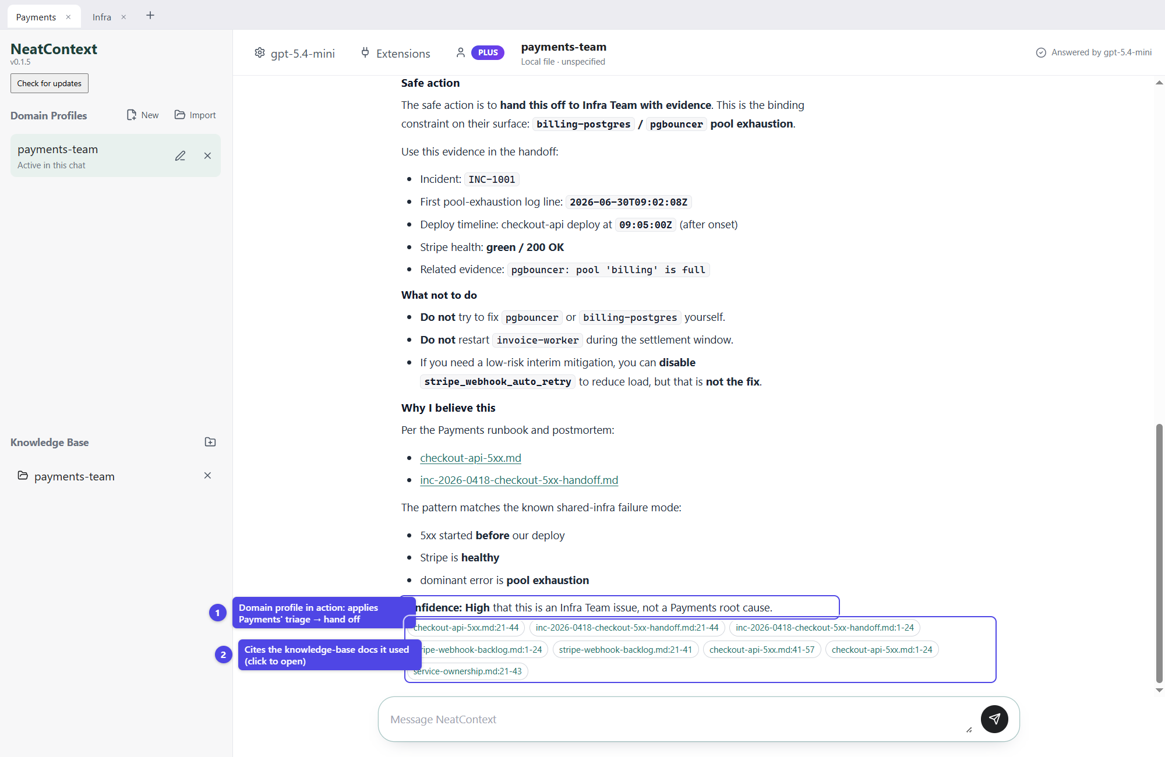1165x757 pixels.
Task: Click Check for updates button
Action: coord(50,83)
